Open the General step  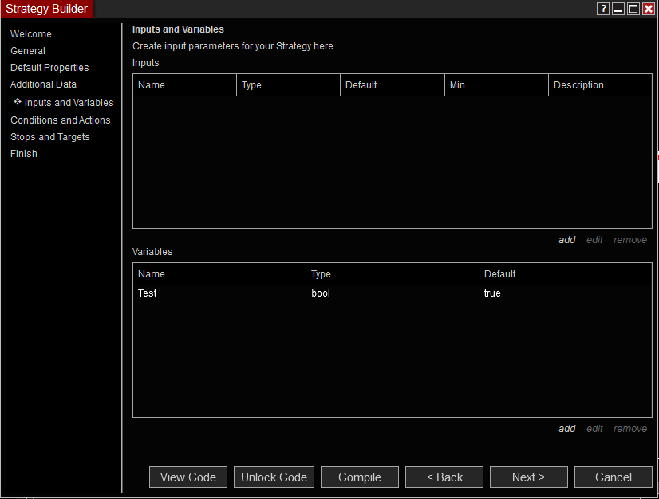[28, 51]
